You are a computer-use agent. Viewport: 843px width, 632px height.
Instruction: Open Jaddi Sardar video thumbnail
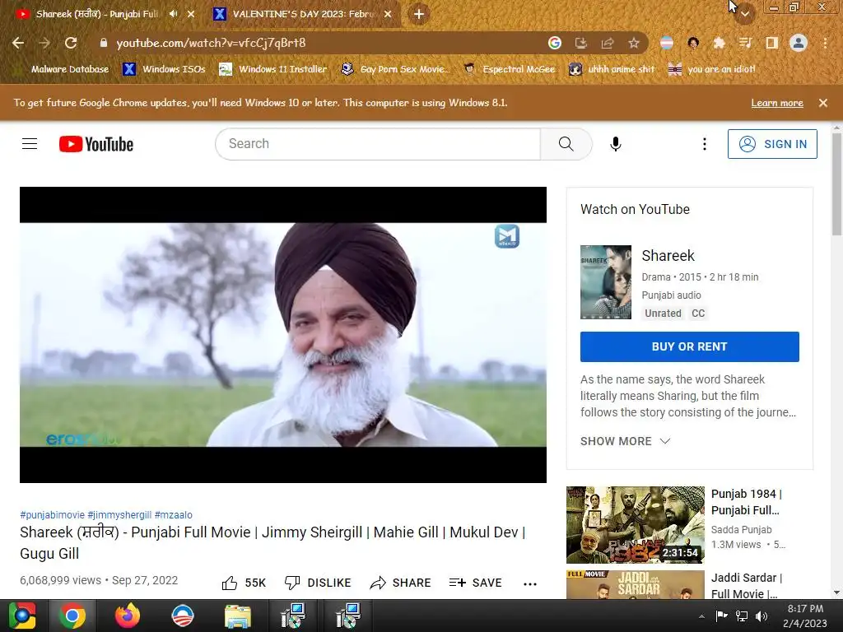[x=635, y=585]
